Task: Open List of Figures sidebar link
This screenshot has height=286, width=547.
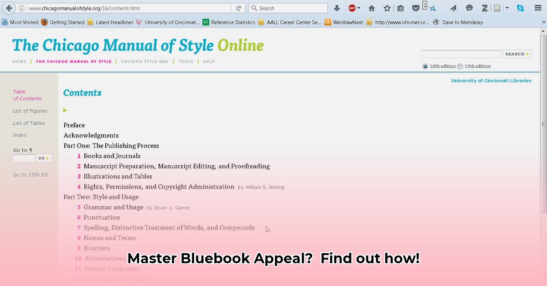Action: pyautogui.click(x=30, y=111)
